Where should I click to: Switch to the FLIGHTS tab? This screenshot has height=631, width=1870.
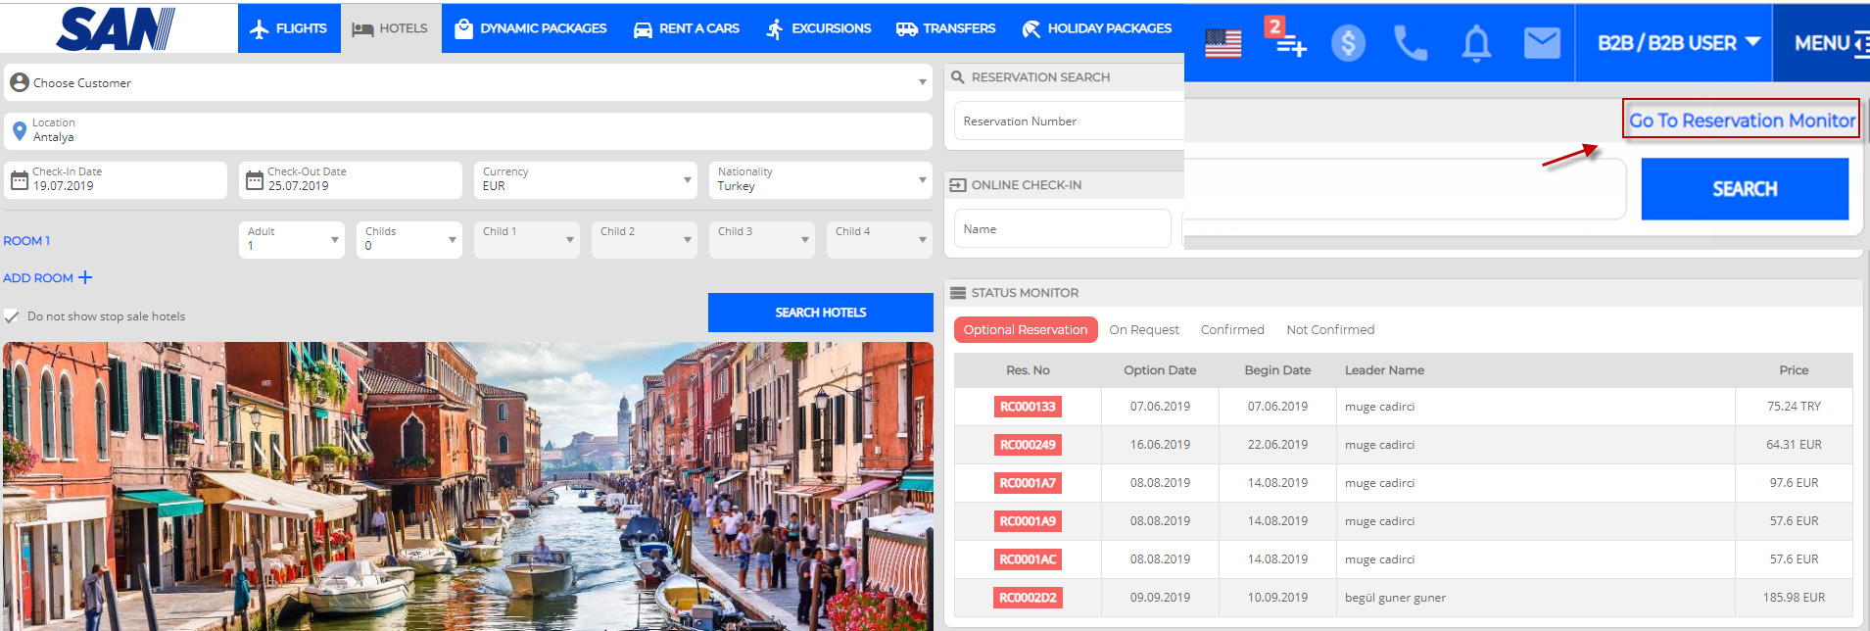tap(288, 28)
